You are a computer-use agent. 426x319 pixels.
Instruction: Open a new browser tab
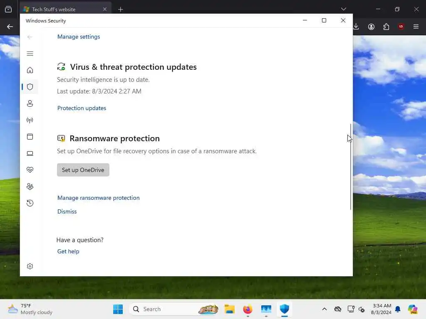(120, 10)
